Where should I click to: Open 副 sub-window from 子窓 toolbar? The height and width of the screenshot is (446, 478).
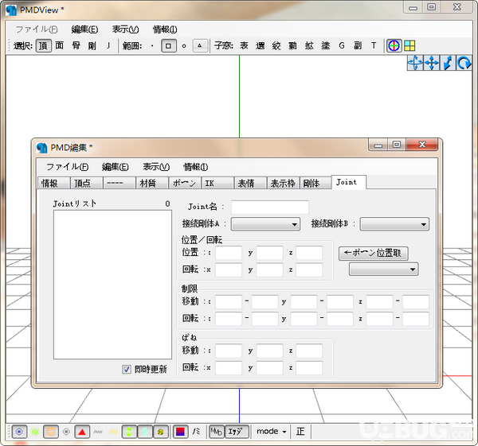(x=358, y=46)
